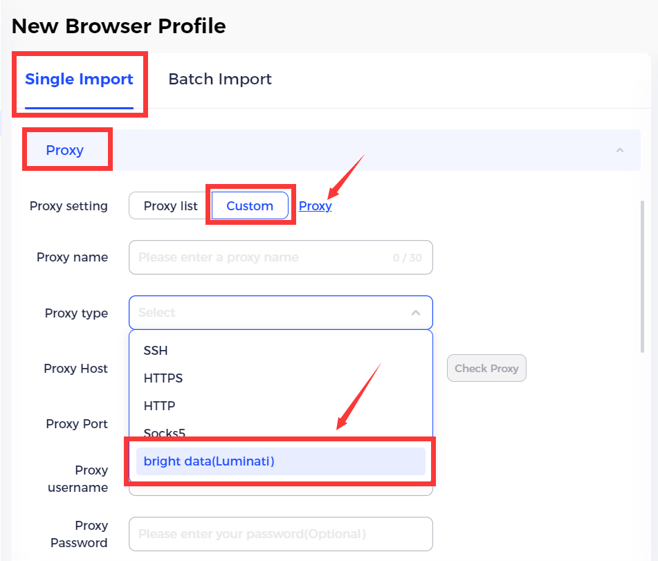Switch proxy setting to Proxy list
Viewport: 658px width, 561px height.
(168, 205)
